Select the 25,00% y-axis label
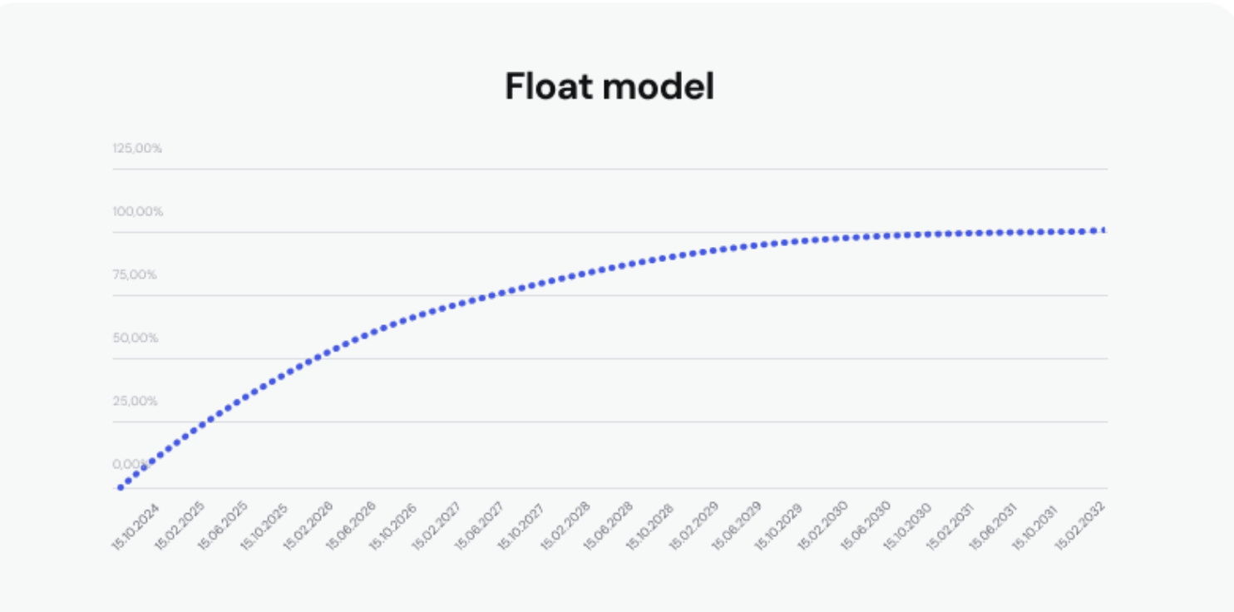 [135, 401]
